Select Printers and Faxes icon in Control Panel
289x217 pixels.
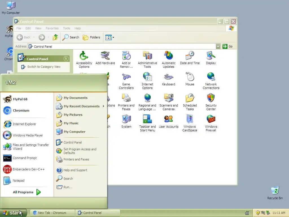[126, 102]
